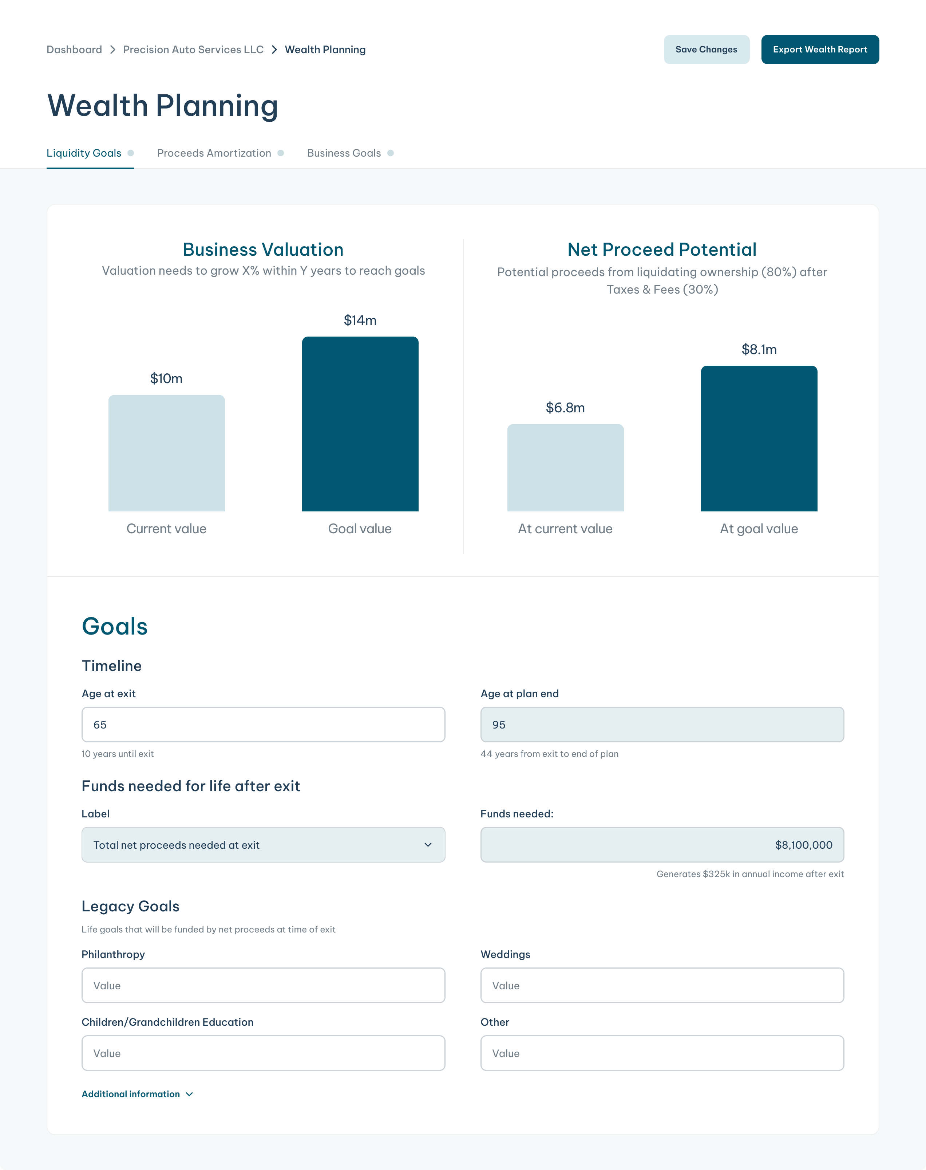Go to Precision Auto Services LLC breadcrumb
The width and height of the screenshot is (926, 1170).
[193, 50]
